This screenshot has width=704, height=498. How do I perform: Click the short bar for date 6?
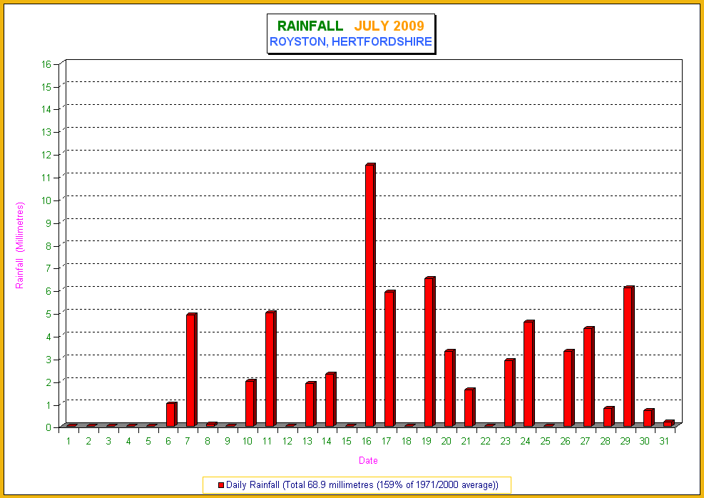(x=171, y=414)
